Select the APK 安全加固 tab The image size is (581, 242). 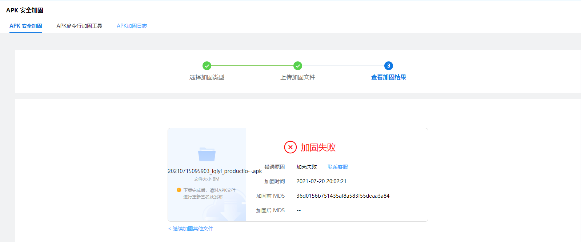26,26
